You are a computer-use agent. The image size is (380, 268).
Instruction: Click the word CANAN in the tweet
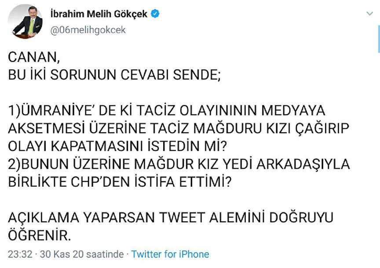tap(33, 58)
